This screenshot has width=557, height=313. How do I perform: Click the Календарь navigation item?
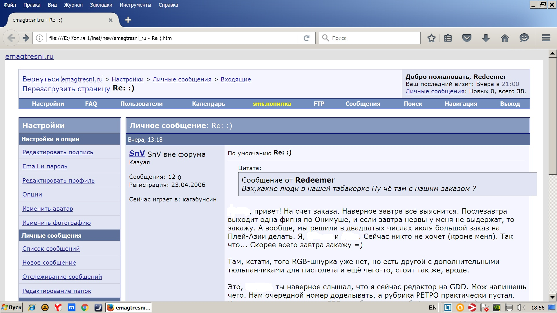[x=208, y=104]
